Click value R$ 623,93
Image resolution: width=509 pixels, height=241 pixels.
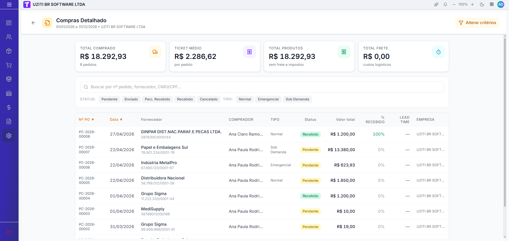[344, 165]
